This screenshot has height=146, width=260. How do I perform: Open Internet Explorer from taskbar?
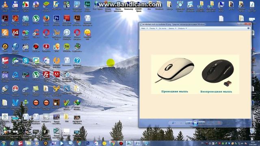[12, 143]
